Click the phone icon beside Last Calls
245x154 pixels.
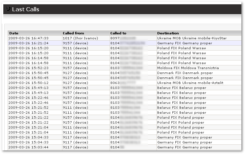coord(8,9)
